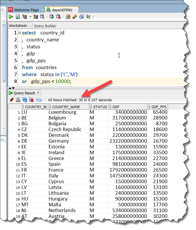196x230 pixels.
Task: Click the value 10000 on line 8
Action: [62, 81]
